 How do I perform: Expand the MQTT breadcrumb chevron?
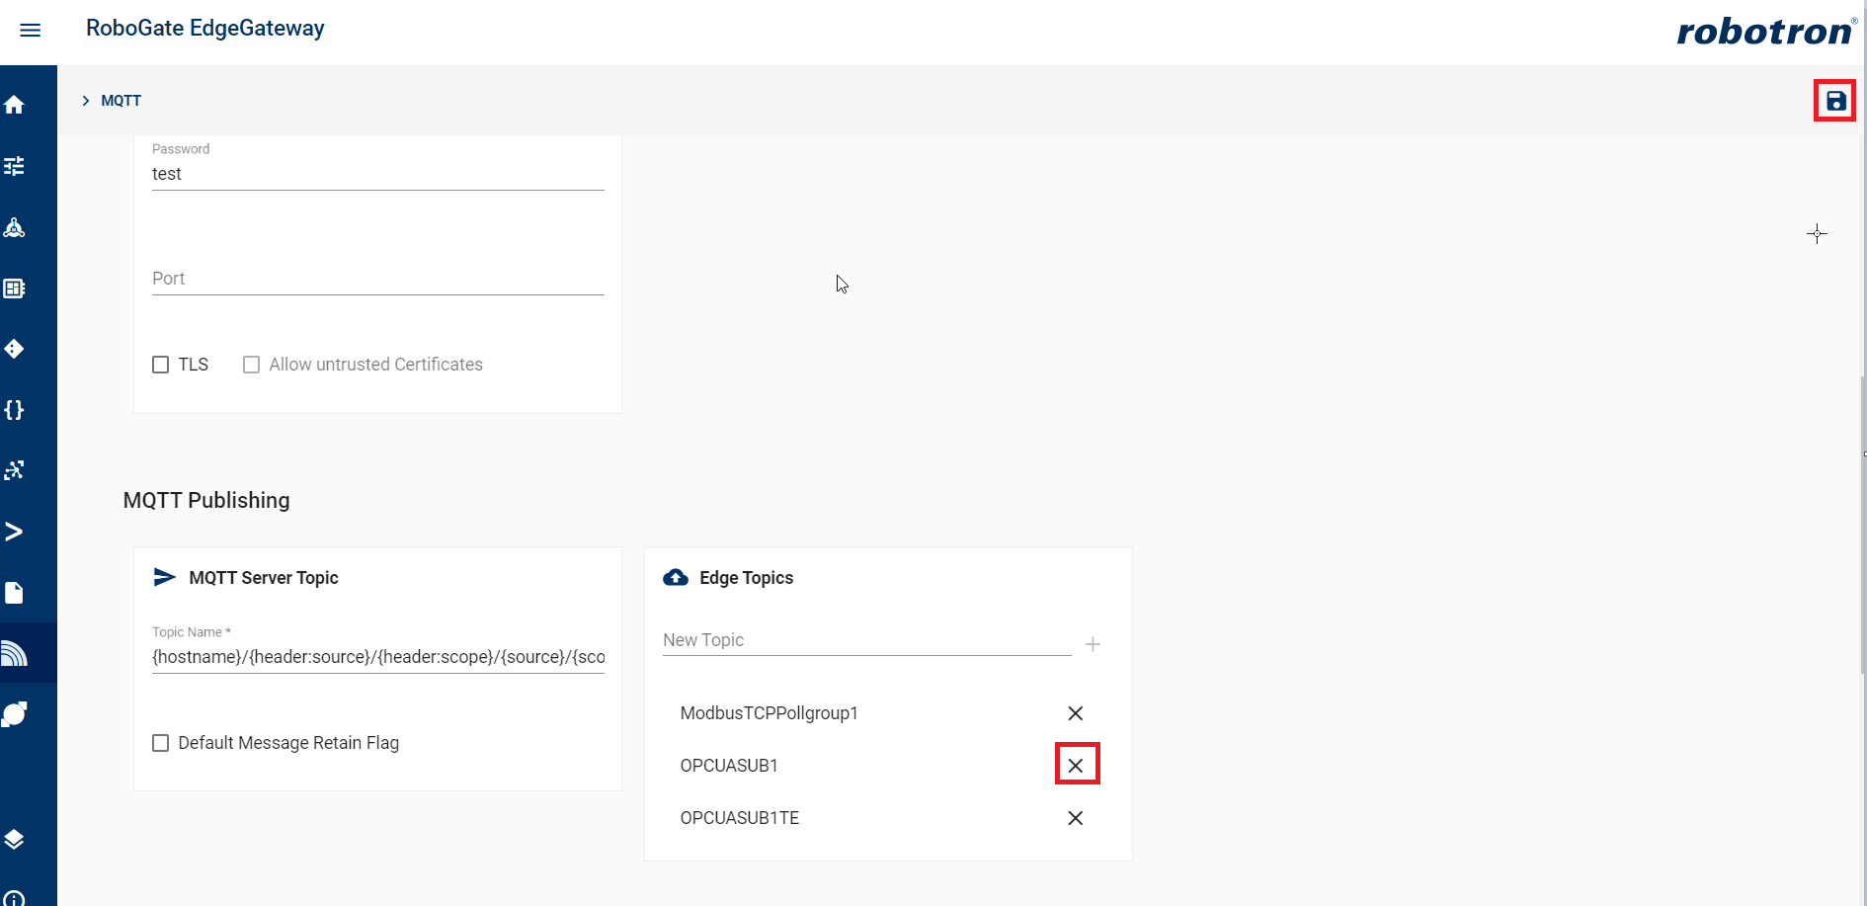click(84, 100)
